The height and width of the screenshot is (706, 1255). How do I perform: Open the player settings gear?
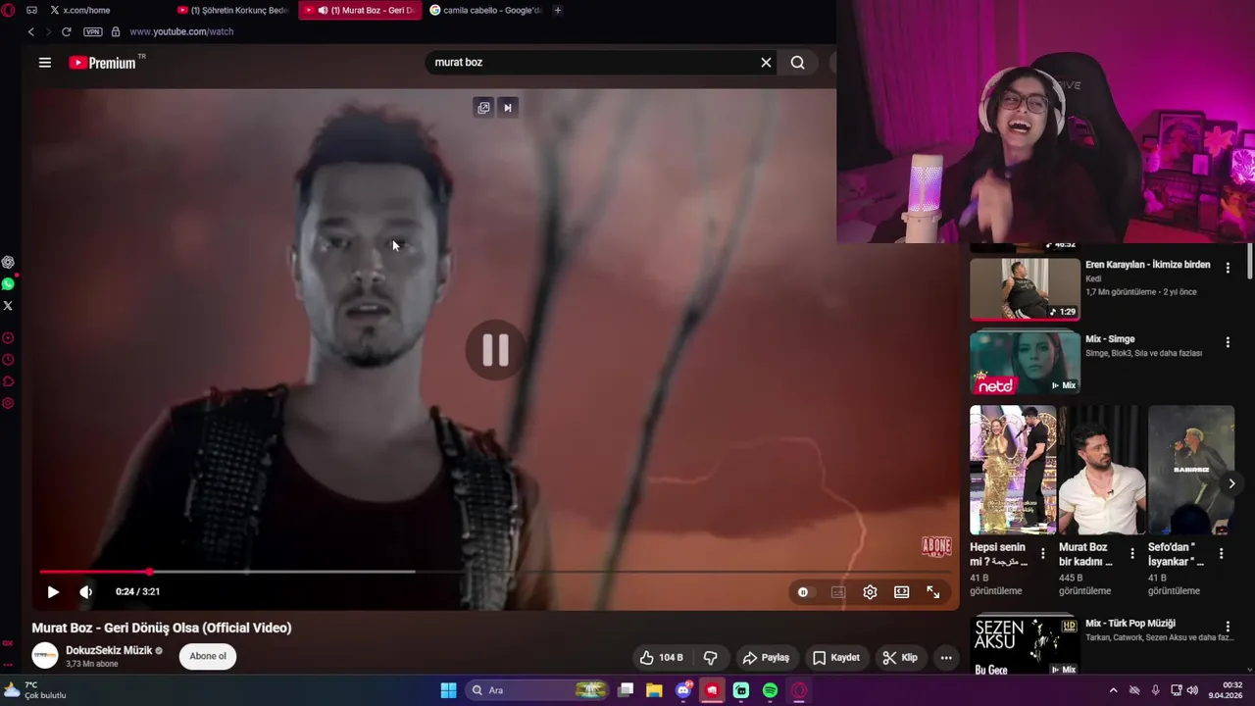(x=870, y=592)
